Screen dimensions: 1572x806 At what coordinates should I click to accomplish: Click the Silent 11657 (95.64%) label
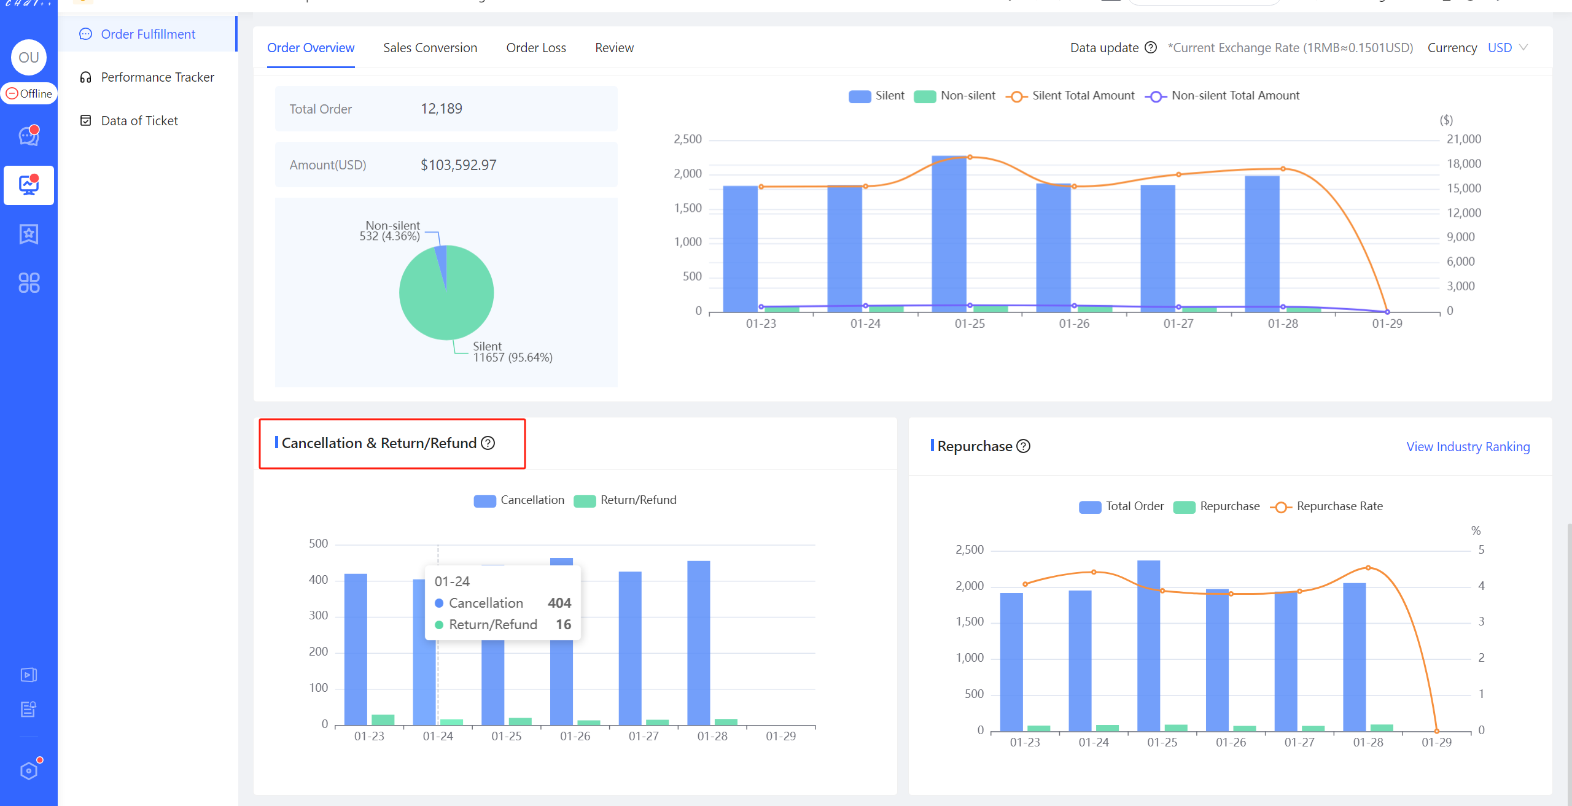point(513,352)
